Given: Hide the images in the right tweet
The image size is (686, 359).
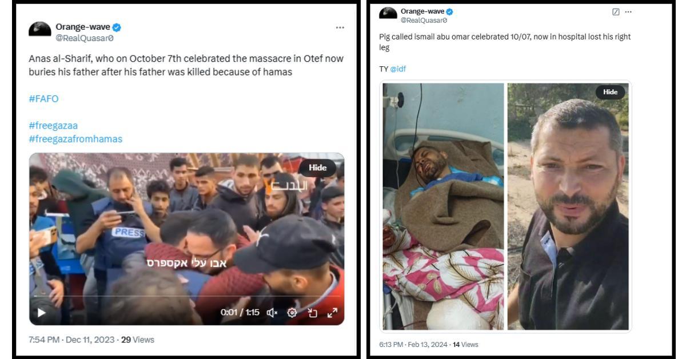Looking at the screenshot, I should point(611,92).
